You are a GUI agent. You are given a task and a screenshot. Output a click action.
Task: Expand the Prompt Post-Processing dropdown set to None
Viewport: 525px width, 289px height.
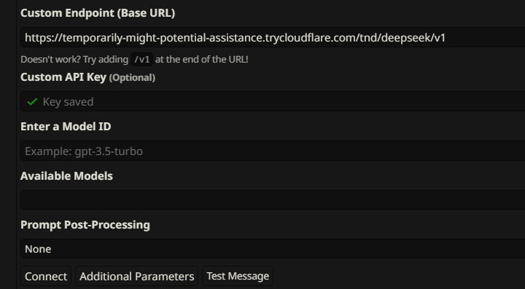[x=273, y=248]
